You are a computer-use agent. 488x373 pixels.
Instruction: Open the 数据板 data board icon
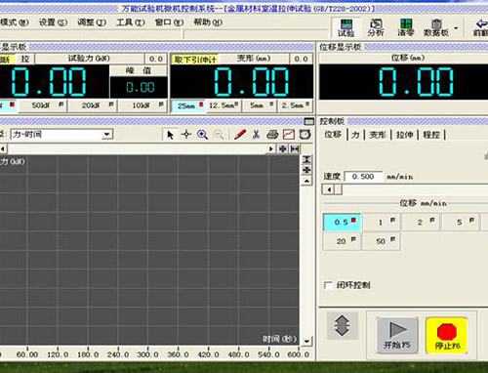pyautogui.click(x=436, y=27)
